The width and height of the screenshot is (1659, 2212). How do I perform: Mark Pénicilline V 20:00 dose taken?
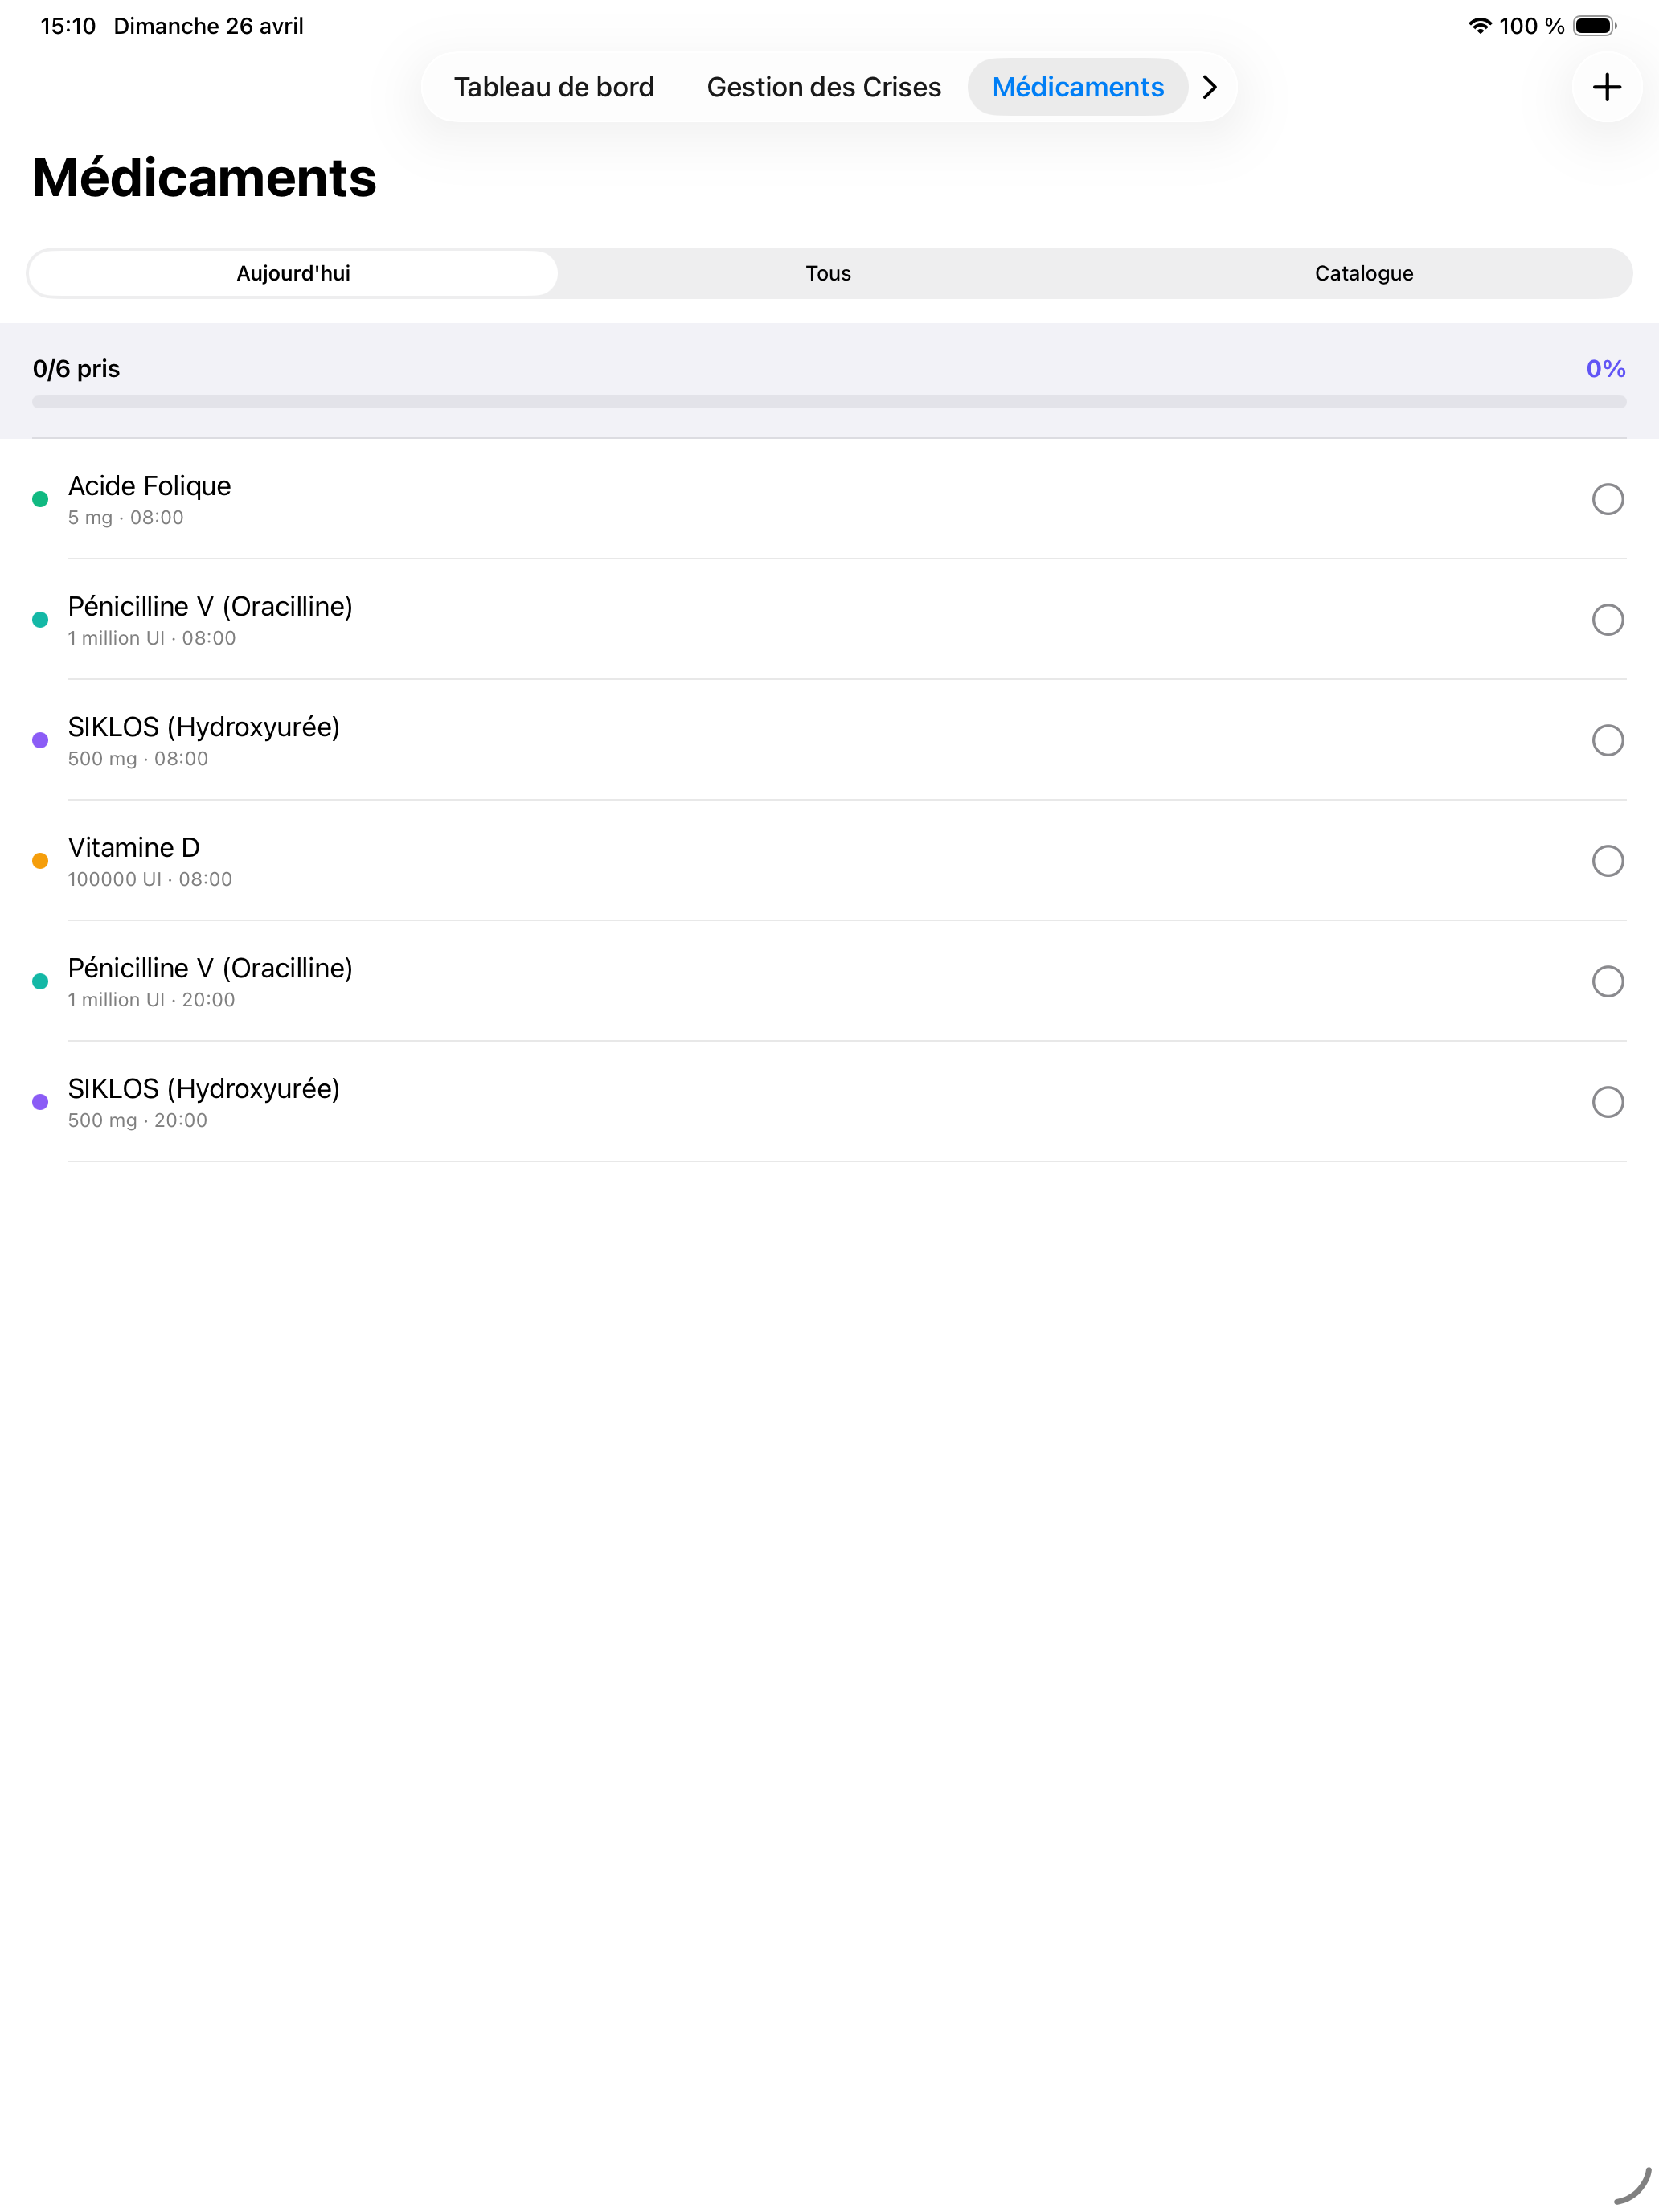(1607, 981)
